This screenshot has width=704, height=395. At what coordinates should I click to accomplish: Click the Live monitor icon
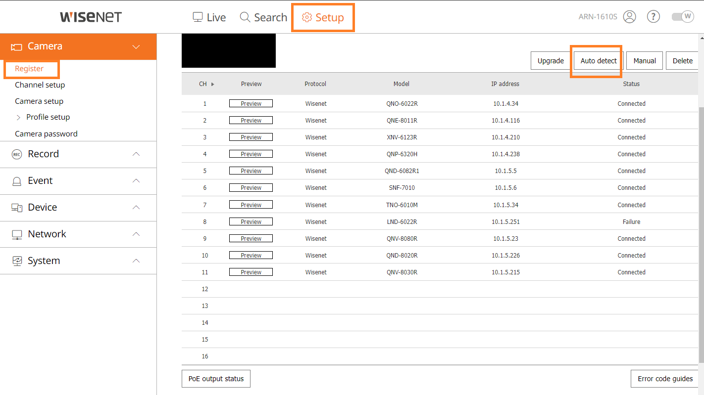[x=198, y=17]
